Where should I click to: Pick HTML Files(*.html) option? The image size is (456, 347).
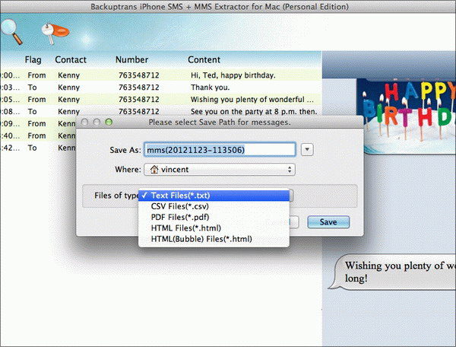tap(214, 228)
